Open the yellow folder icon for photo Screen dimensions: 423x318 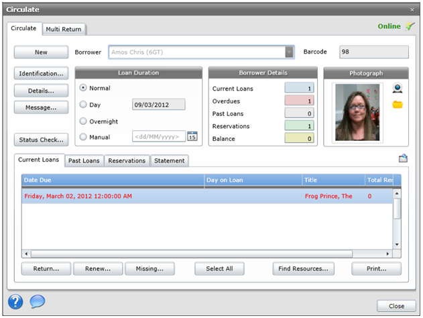point(397,104)
